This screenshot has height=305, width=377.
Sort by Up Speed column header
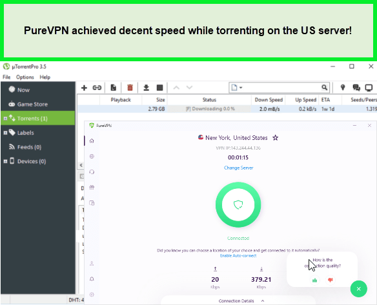[x=302, y=100]
